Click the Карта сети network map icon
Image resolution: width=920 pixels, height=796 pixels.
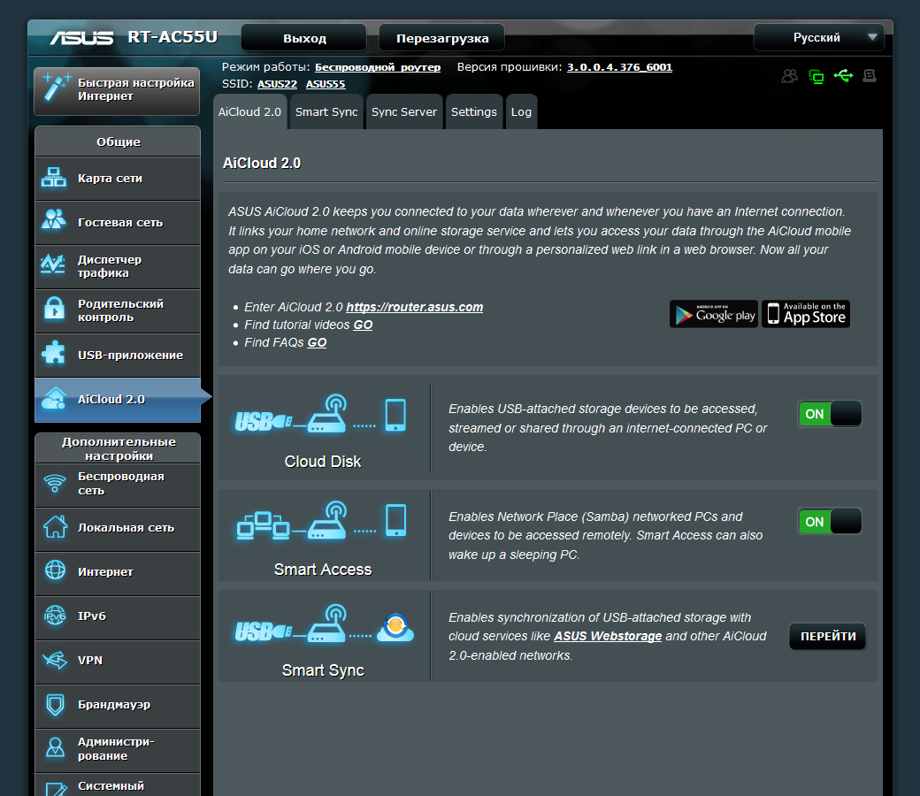tap(54, 177)
